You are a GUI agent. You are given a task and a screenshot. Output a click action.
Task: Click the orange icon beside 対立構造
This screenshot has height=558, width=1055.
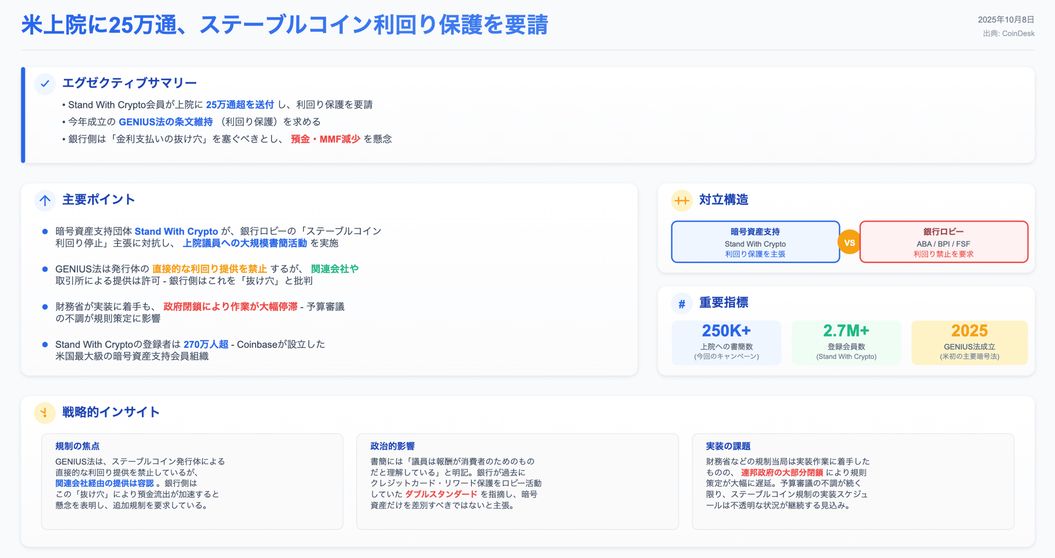coord(682,201)
